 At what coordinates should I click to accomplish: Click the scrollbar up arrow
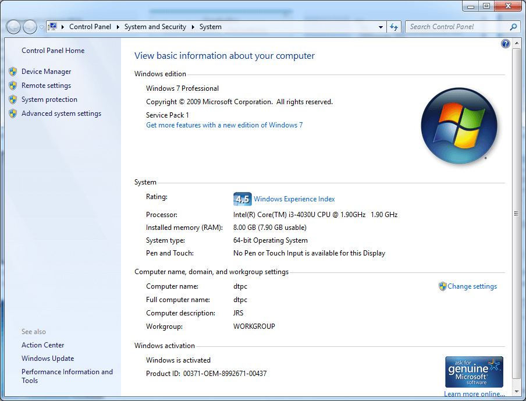tap(516, 44)
